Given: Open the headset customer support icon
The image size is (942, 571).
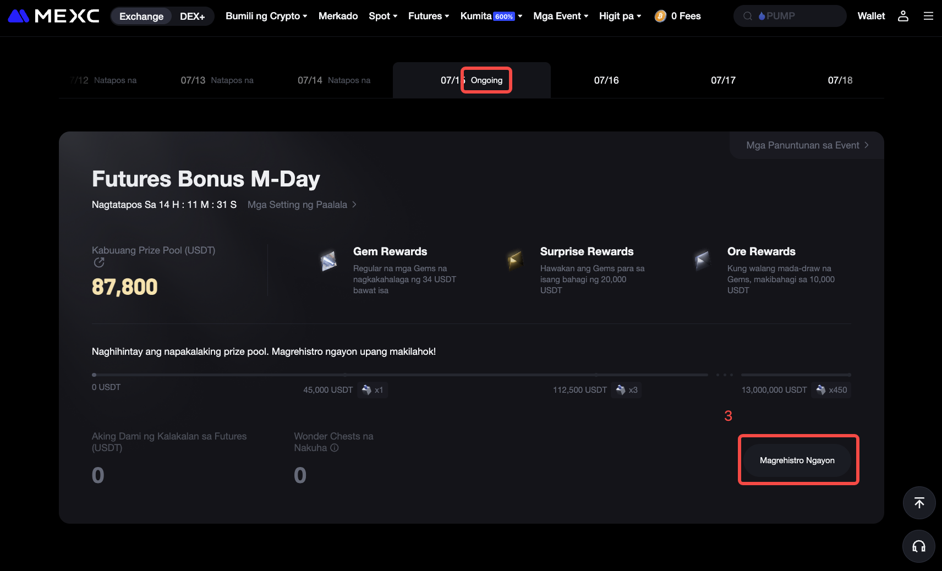Looking at the screenshot, I should pos(919,546).
